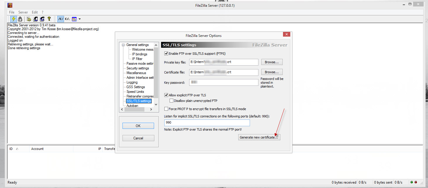Select Filetransfer compression tree item
Screen dimensions: 428x188
point(140,96)
